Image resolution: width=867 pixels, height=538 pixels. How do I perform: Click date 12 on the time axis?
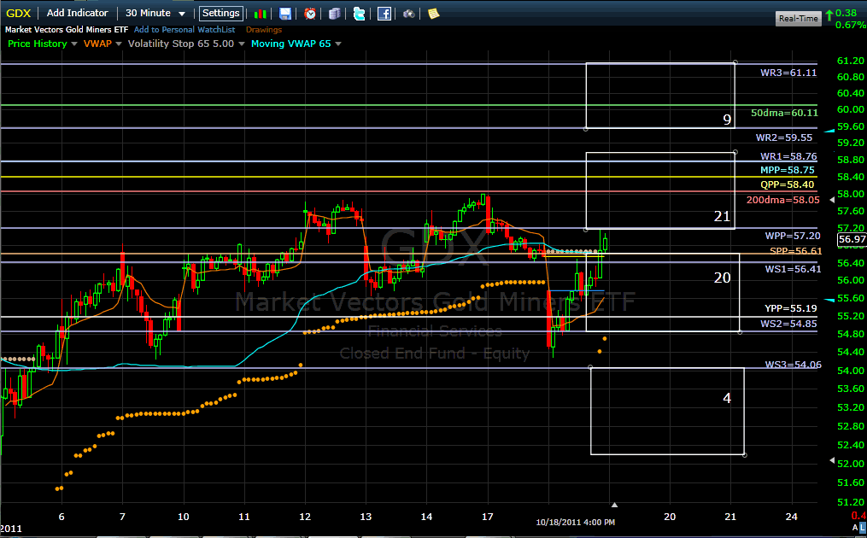(x=305, y=517)
